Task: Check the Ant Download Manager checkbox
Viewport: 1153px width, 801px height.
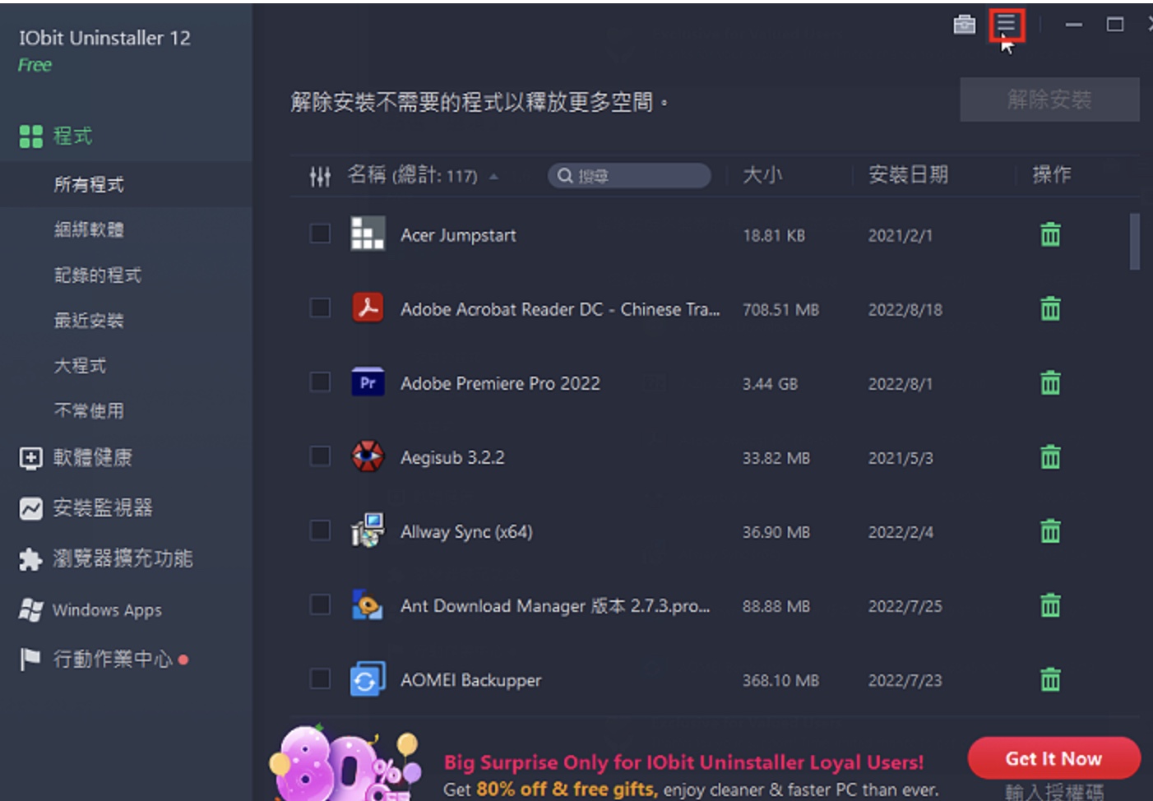Action: 320,604
